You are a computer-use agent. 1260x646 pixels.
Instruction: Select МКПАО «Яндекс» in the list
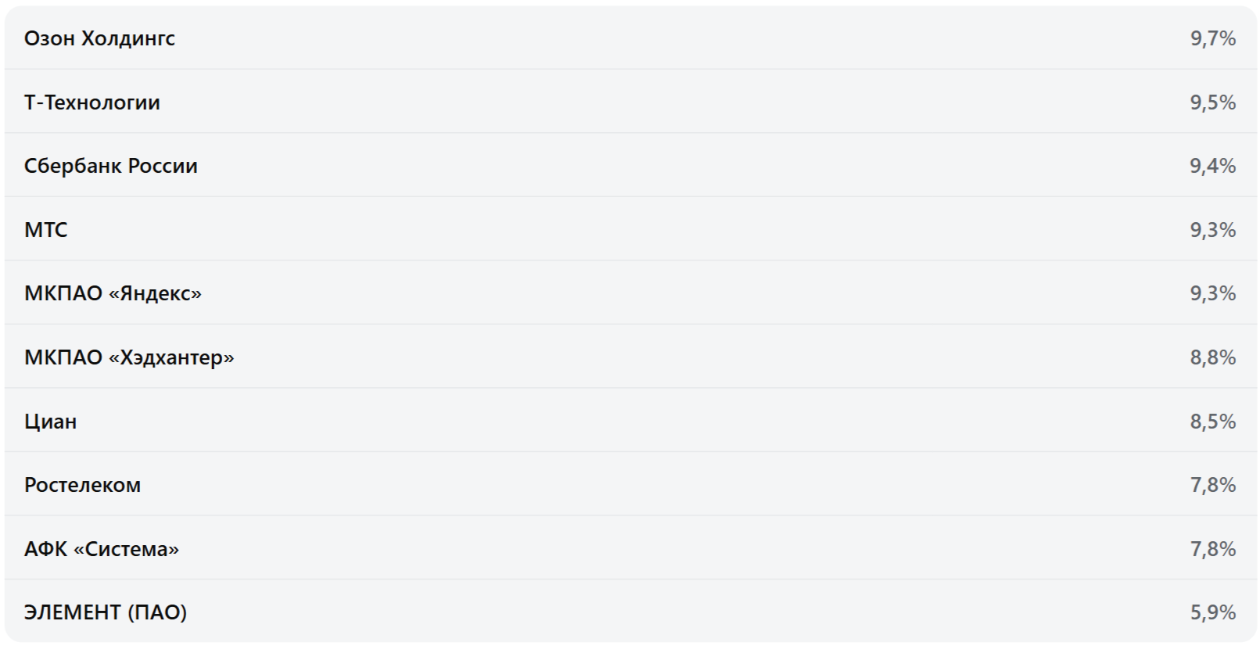click(x=113, y=293)
